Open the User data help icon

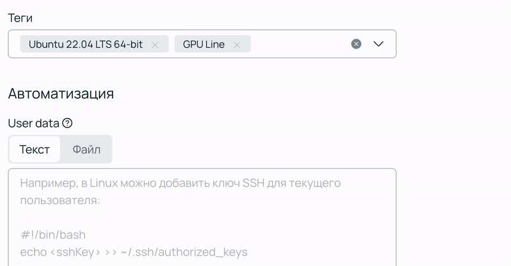click(68, 123)
